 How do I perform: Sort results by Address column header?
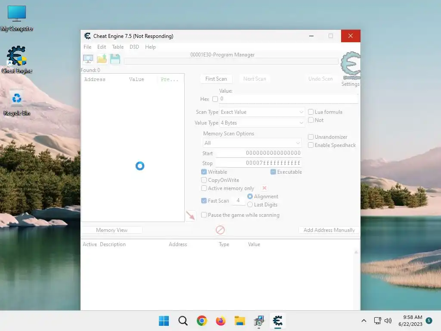95,79
